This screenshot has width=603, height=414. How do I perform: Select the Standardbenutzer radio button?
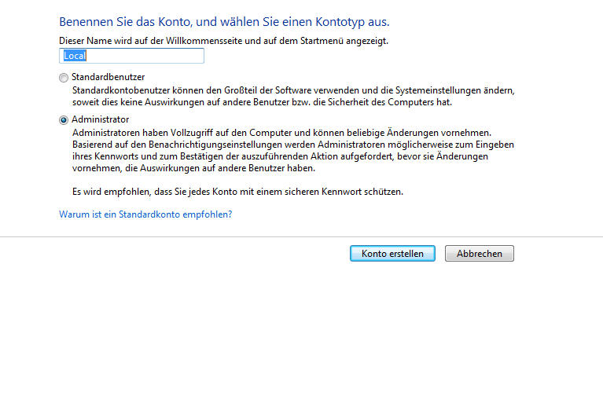(x=64, y=78)
